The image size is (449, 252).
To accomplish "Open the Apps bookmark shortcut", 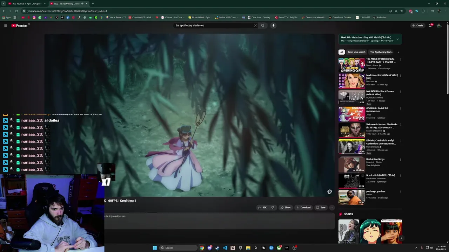I will (x=6, y=17).
